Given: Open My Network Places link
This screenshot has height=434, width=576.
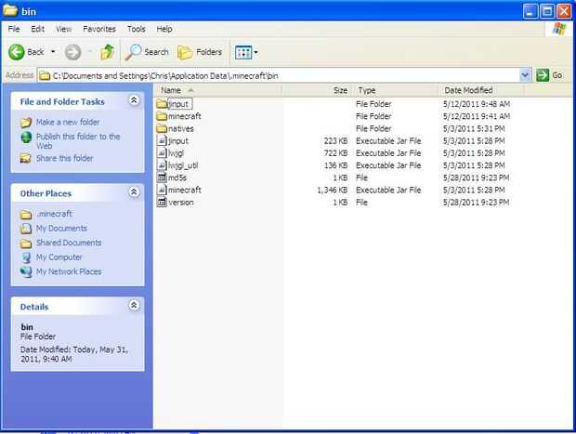Looking at the screenshot, I should click(x=69, y=271).
